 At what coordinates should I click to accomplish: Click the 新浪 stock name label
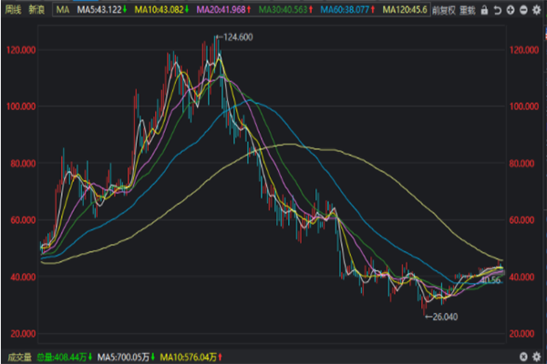pyautogui.click(x=36, y=10)
